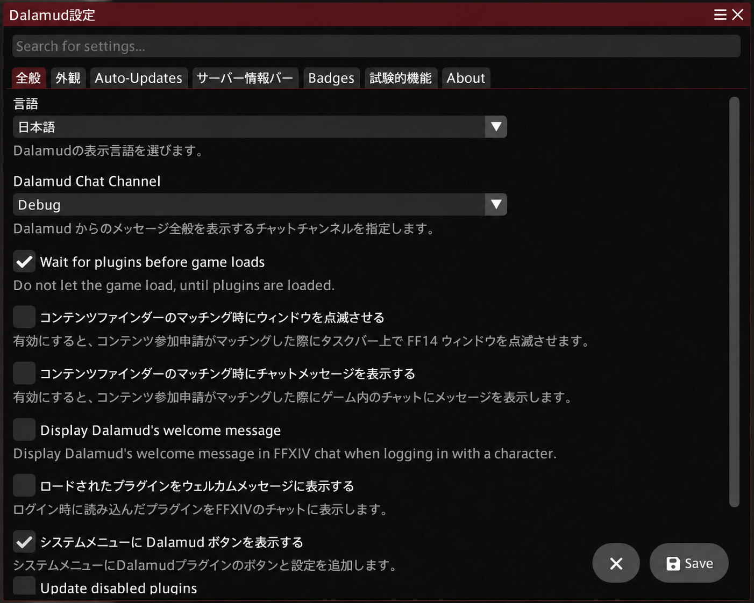This screenshot has height=603, width=754.
Task: Enable ロードされたプラグインをウェルカムメッセージに表示する checkbox
Action: pyautogui.click(x=24, y=486)
